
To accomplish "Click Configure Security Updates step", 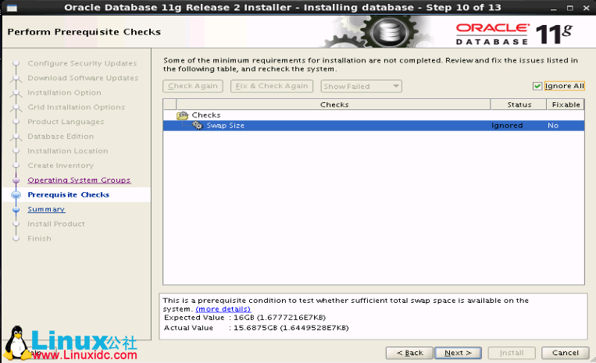I will [82, 63].
